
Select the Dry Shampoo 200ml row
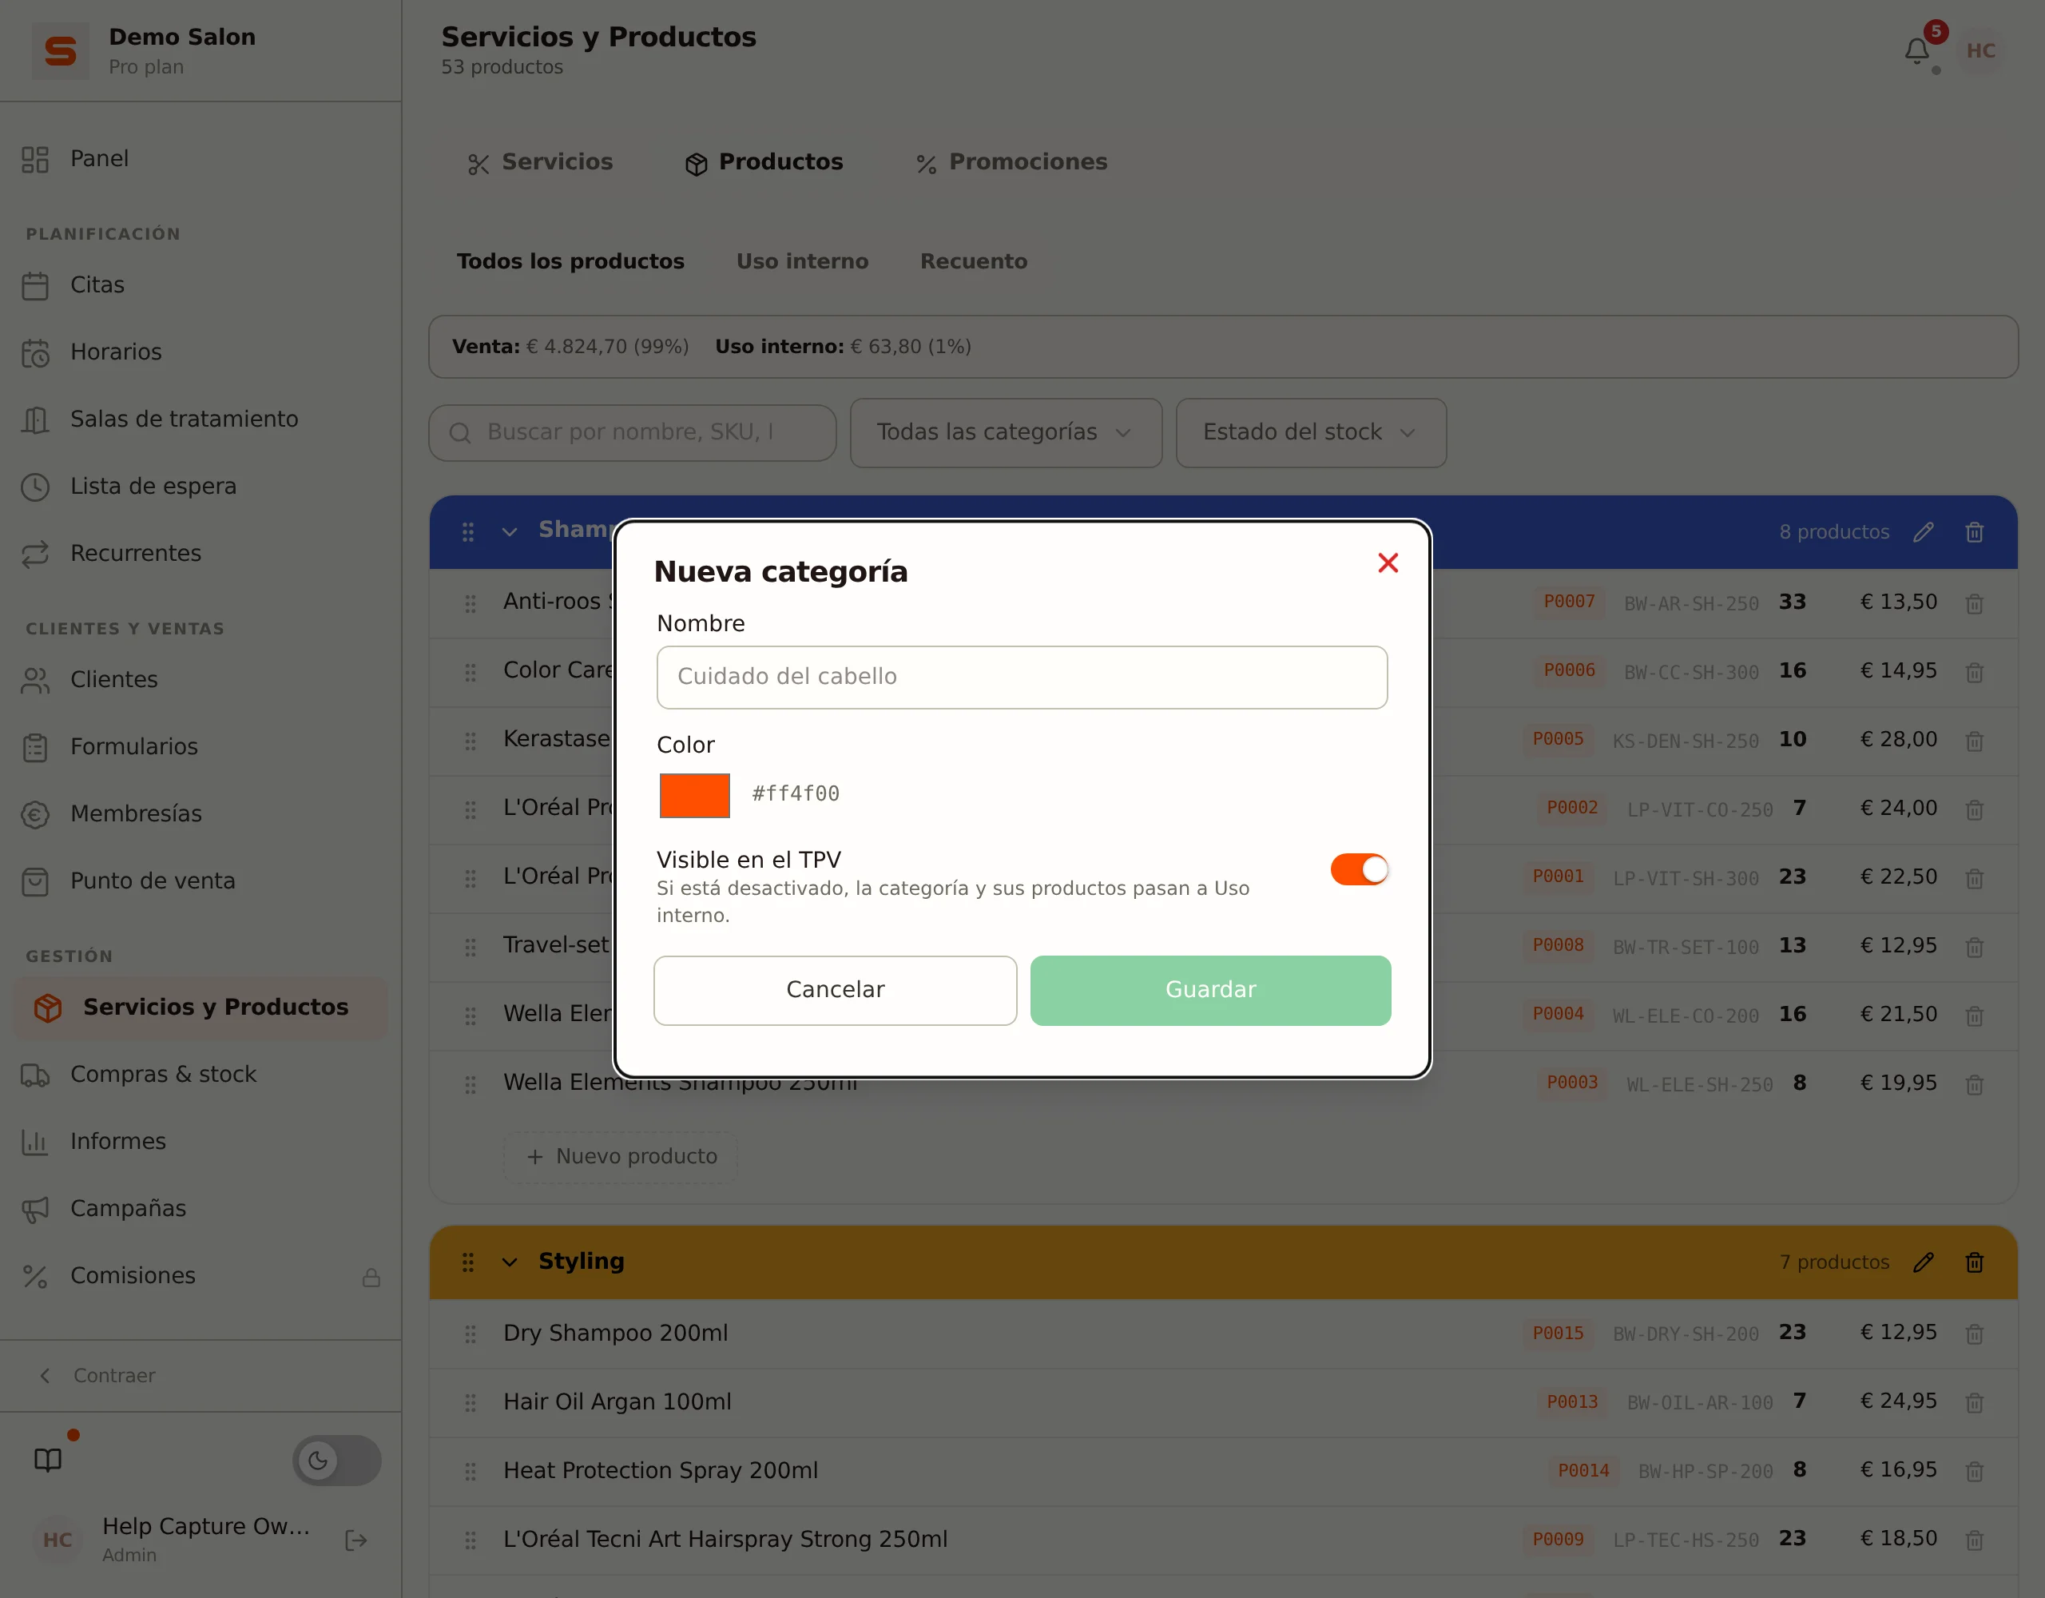pos(1223,1333)
